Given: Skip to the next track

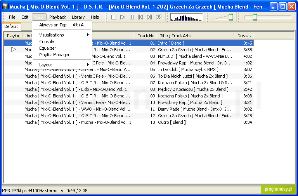Looking at the screenshot, I should [x=149, y=17].
